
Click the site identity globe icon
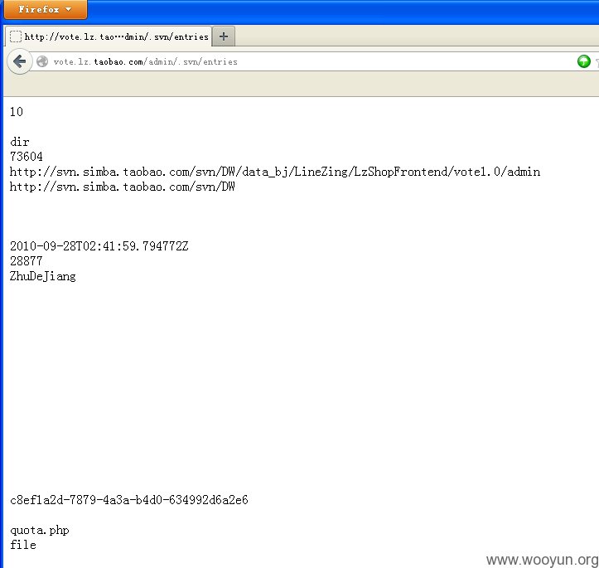[42, 61]
